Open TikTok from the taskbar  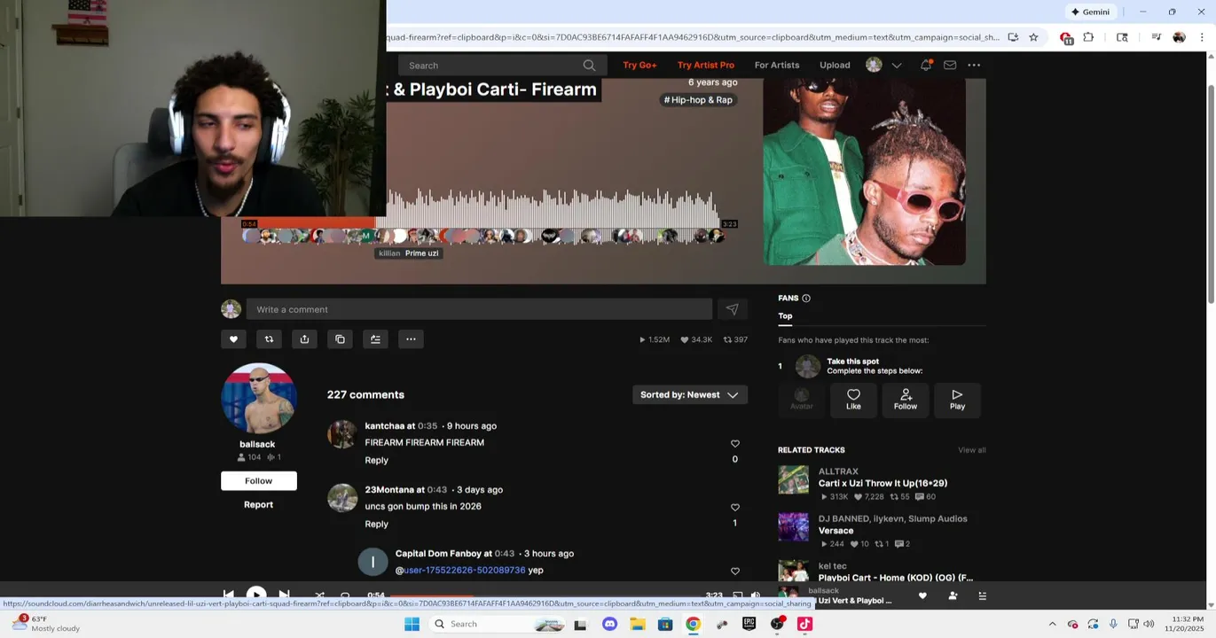804,624
